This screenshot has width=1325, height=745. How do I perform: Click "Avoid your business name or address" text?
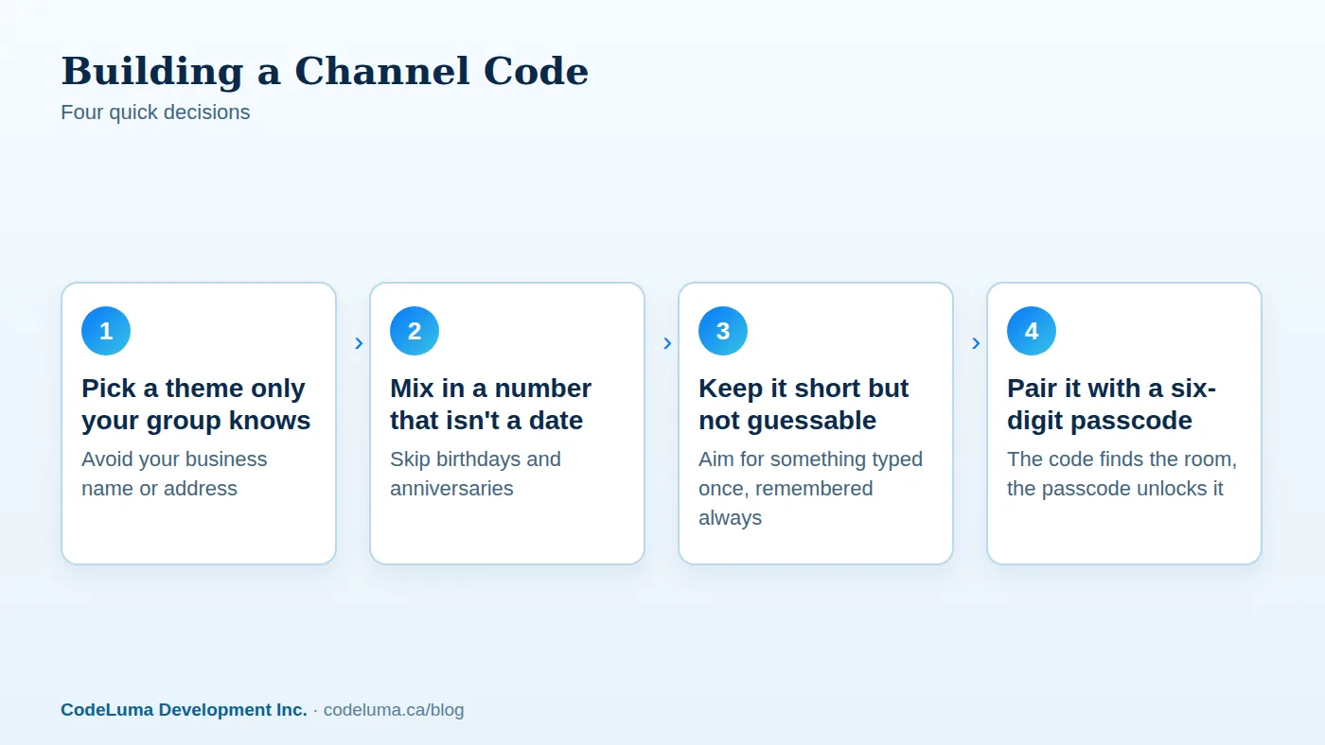click(x=174, y=474)
